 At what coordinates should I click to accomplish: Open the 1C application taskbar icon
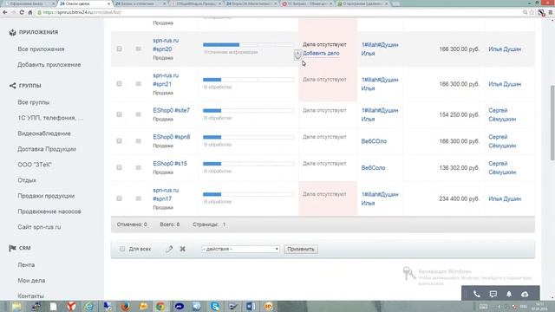click(x=269, y=306)
